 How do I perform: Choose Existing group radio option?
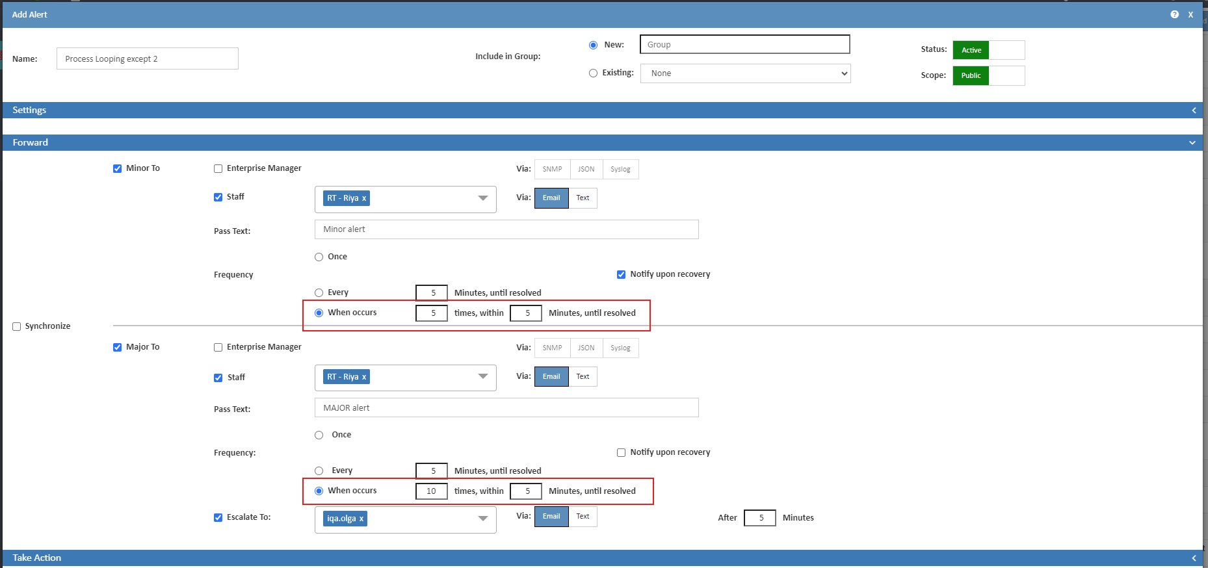[593, 73]
